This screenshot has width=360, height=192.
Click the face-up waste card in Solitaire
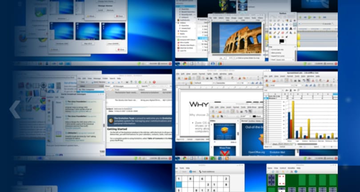click(x=282, y=180)
